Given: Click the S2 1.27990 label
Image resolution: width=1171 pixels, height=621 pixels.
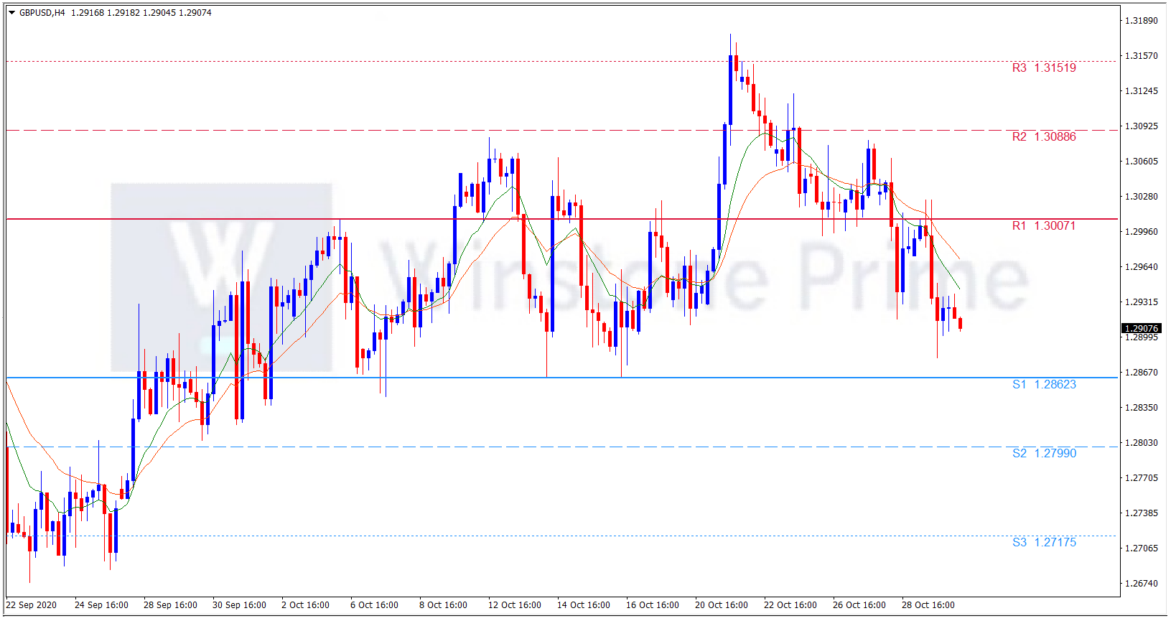Looking at the screenshot, I should [x=1044, y=454].
